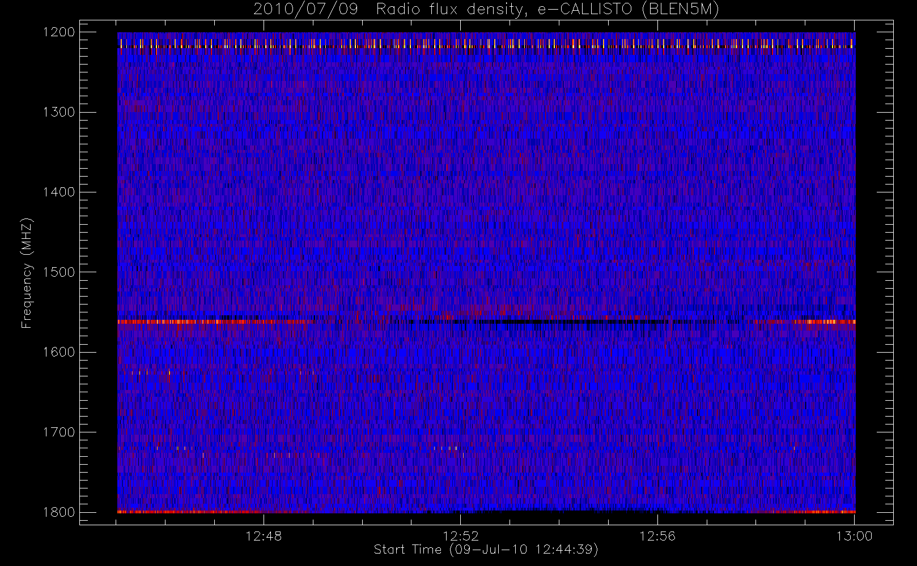
Task: Click the 1800 frequency tick label
Action: pos(59,512)
